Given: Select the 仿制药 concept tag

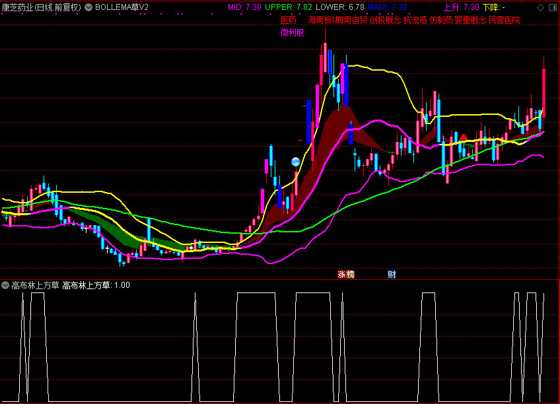Looking at the screenshot, I should coord(441,20).
